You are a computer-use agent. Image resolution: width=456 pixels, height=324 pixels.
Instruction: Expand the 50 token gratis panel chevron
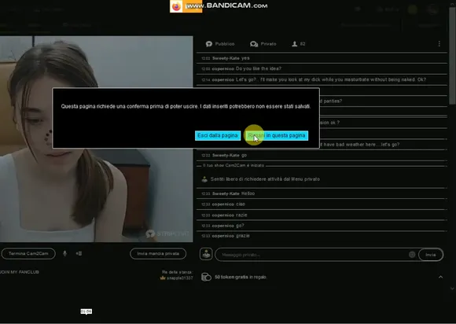tap(440, 277)
